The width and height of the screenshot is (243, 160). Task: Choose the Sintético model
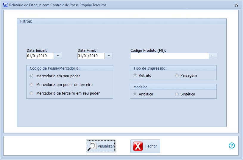(177, 94)
